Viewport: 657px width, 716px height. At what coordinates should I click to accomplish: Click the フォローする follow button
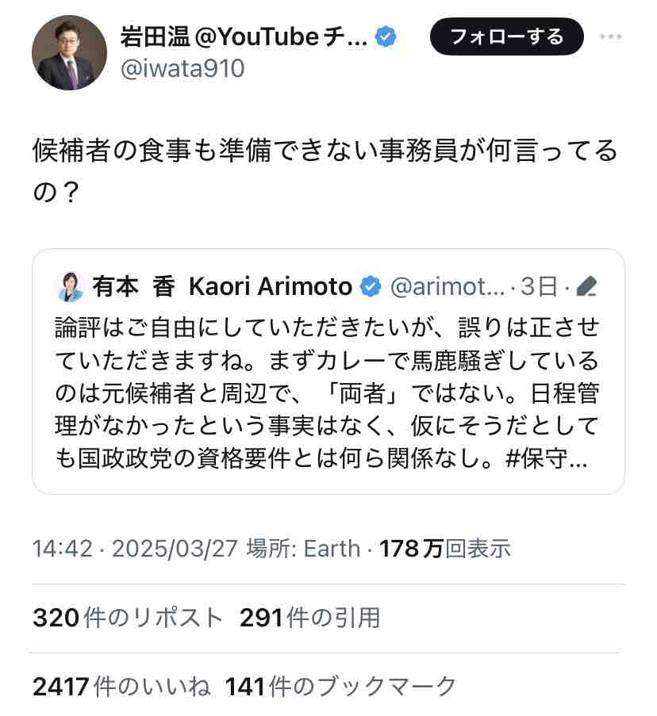[x=506, y=36]
